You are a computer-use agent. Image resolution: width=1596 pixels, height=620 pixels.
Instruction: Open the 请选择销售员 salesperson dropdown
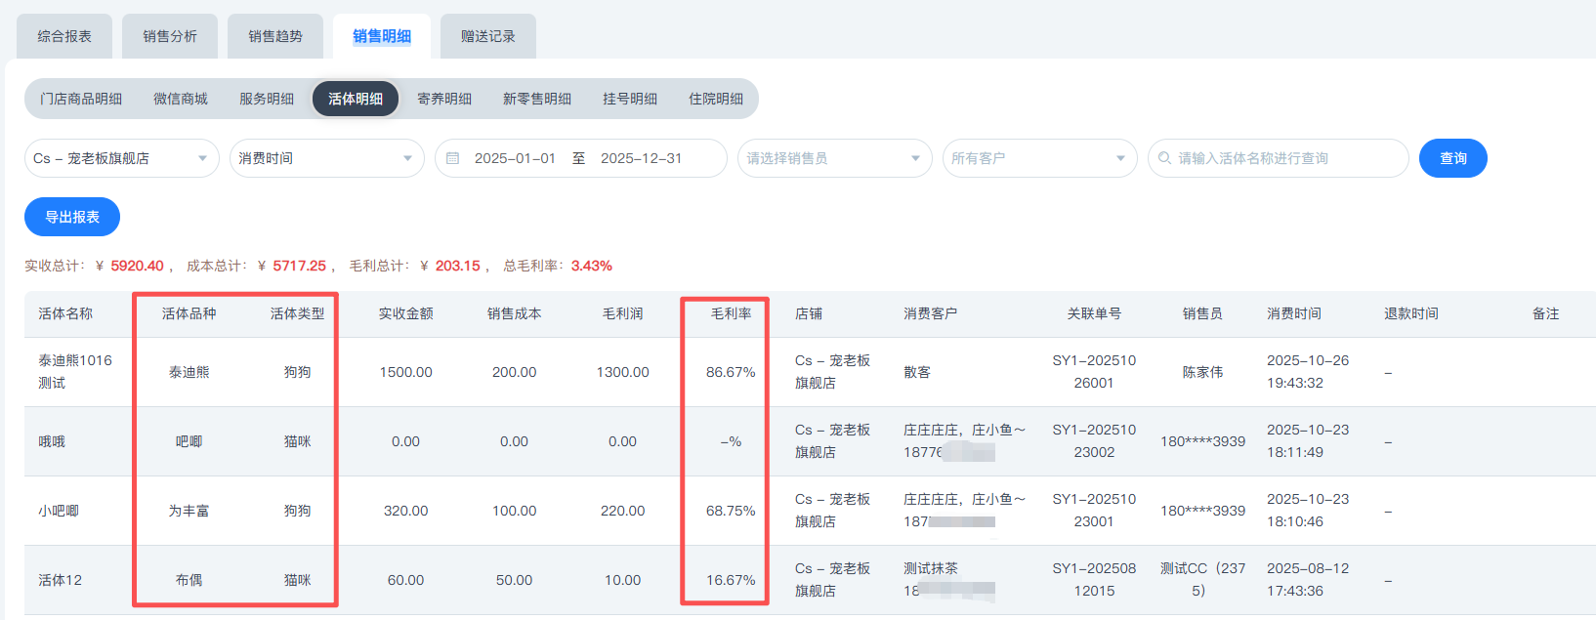click(834, 158)
